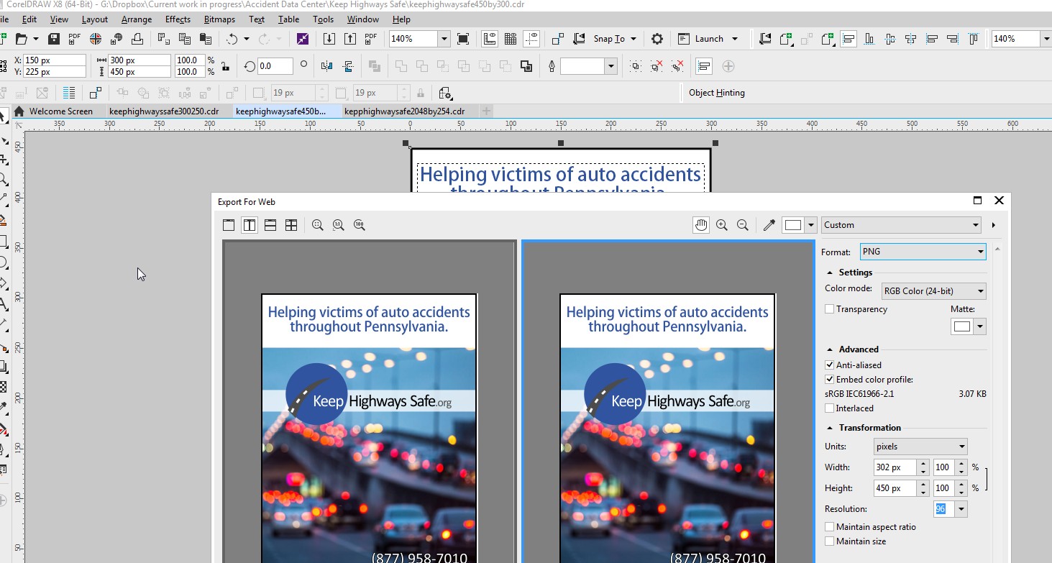Collapse the Advanced section
The image size is (1052, 563).
(830, 349)
